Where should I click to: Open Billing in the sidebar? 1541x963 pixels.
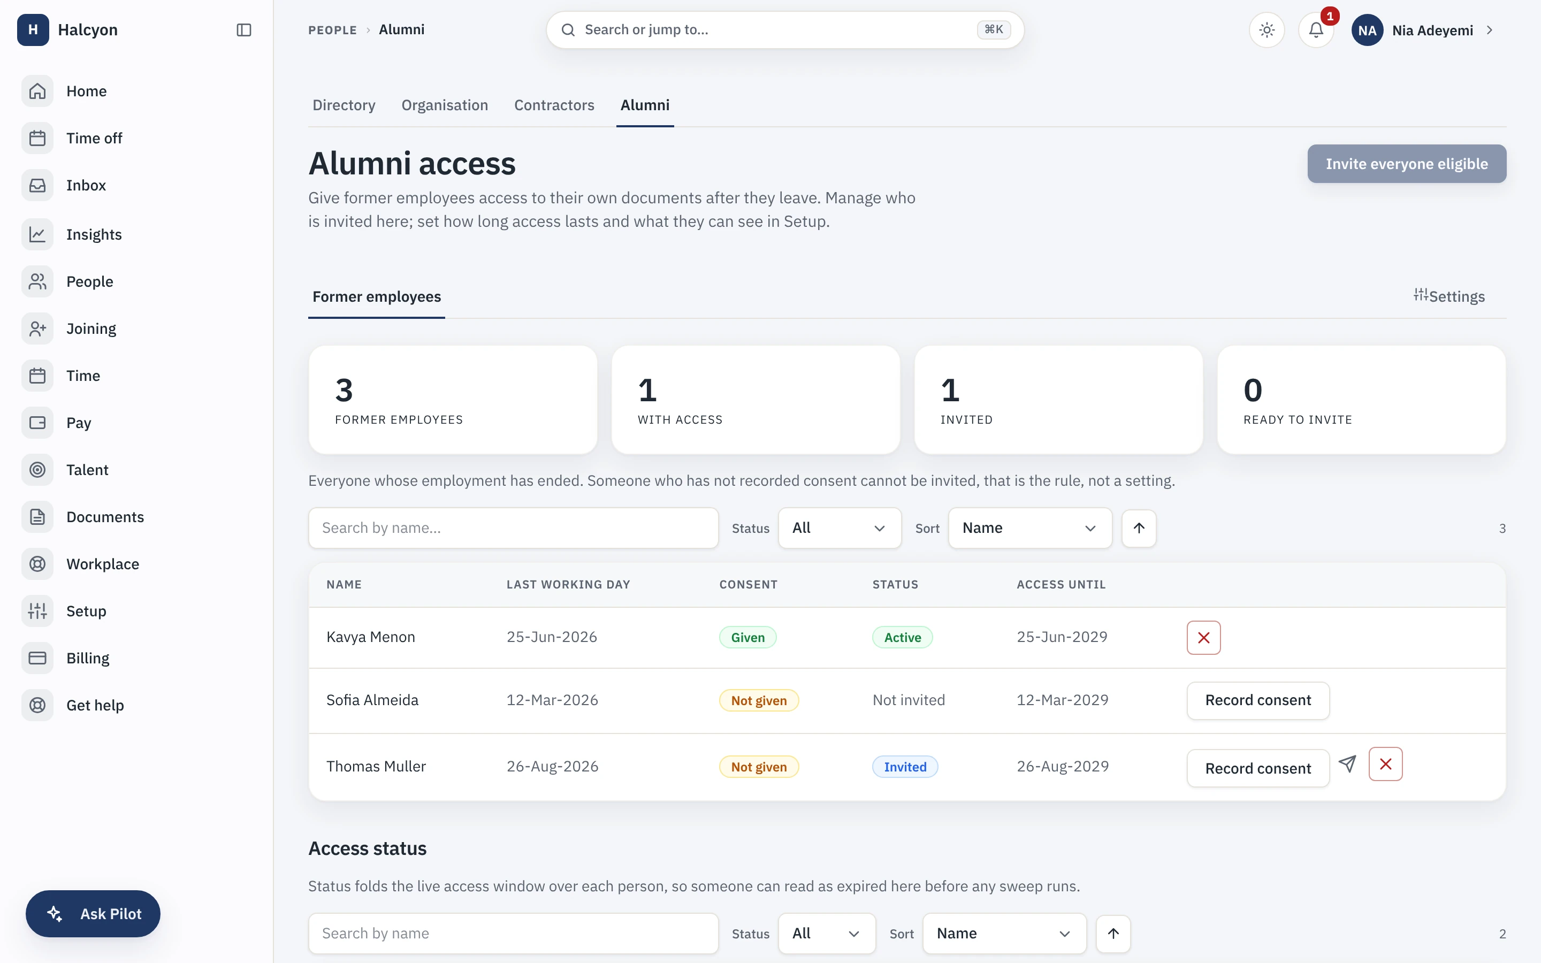pyautogui.click(x=137, y=659)
